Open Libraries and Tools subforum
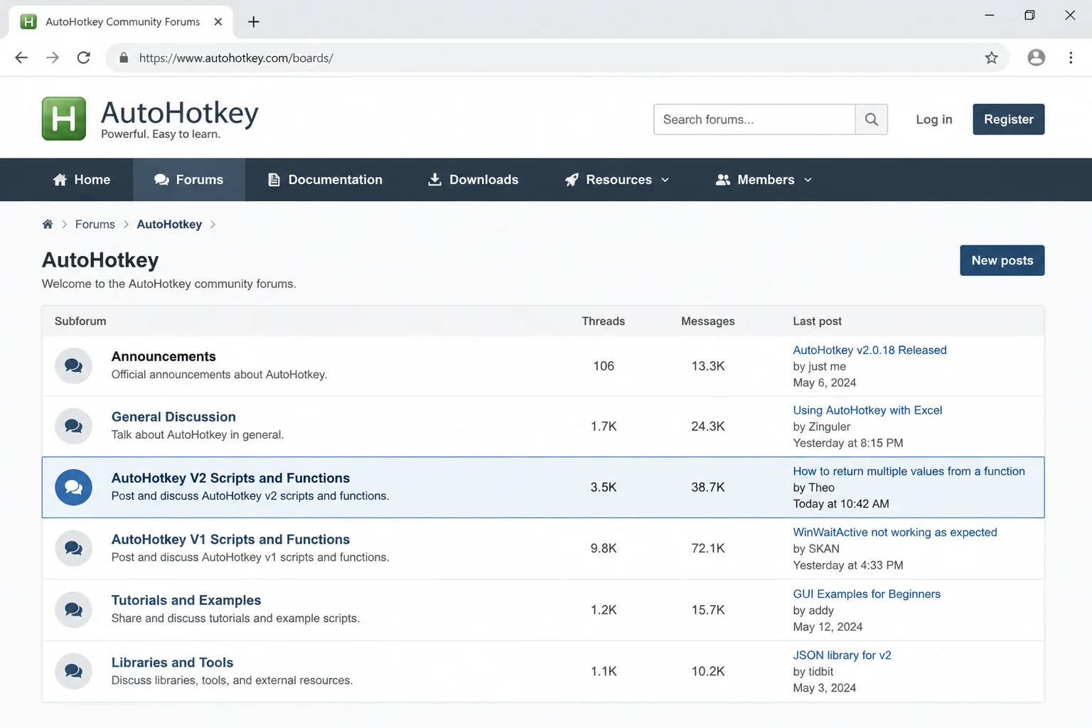 pos(172,663)
